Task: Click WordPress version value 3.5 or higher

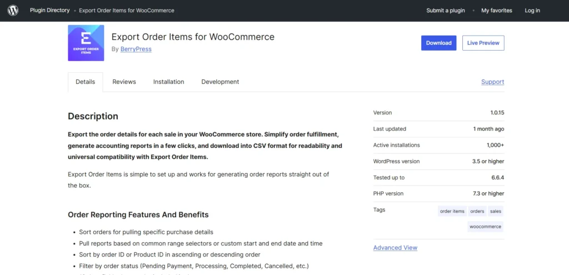Action: click(488, 162)
